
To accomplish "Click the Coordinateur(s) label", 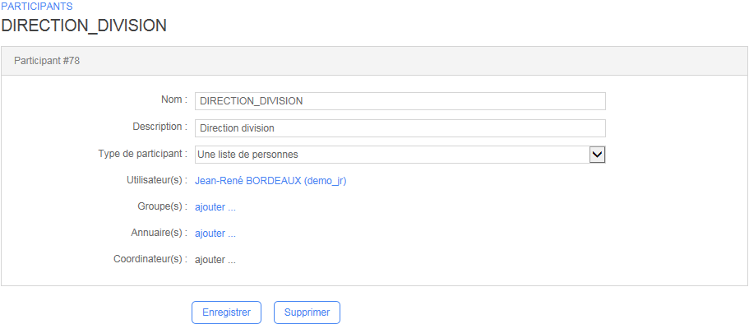I will [151, 259].
